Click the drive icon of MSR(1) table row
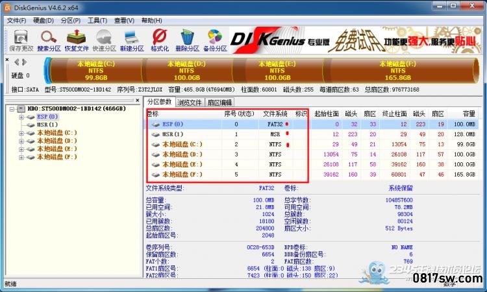 (156, 135)
